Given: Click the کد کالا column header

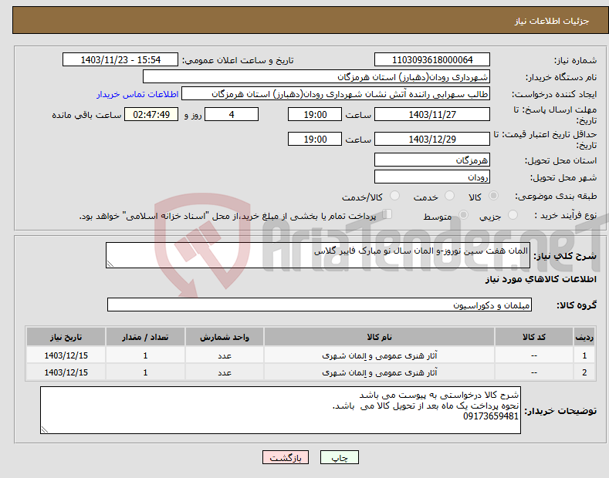Looking at the screenshot, I should [x=534, y=337].
